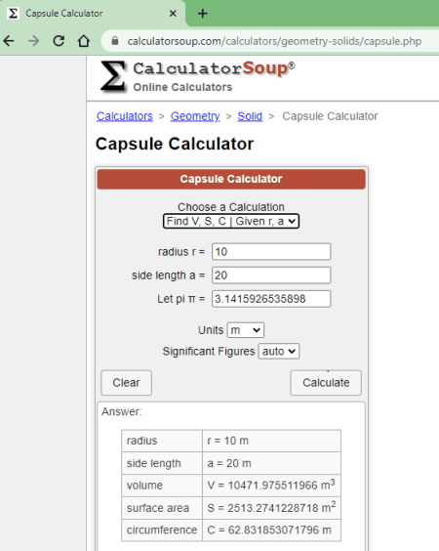Click the address bar URL
The width and height of the screenshot is (439, 551).
point(274,41)
